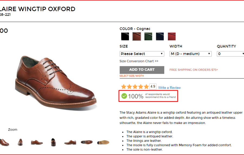This screenshot has height=155, width=244.
Task: Click the Write a Review link
Action: [169, 88]
